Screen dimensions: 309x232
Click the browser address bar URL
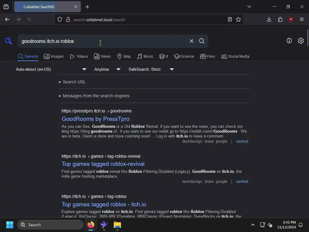(x=99, y=20)
